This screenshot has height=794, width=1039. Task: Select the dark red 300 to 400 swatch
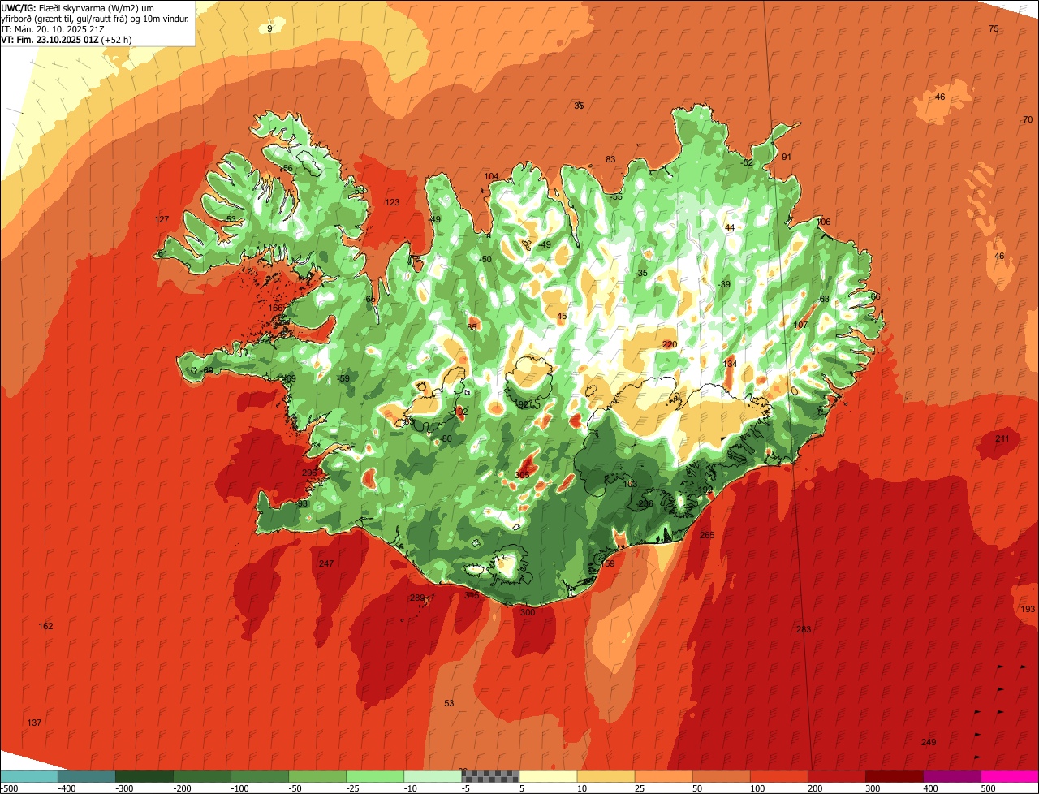tap(894, 776)
